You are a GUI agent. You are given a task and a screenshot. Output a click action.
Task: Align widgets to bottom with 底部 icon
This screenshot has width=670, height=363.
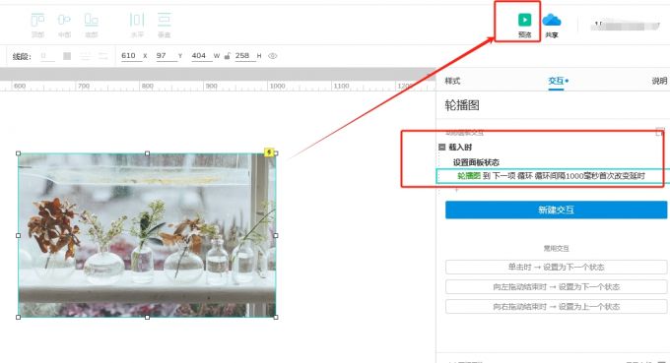[91, 20]
